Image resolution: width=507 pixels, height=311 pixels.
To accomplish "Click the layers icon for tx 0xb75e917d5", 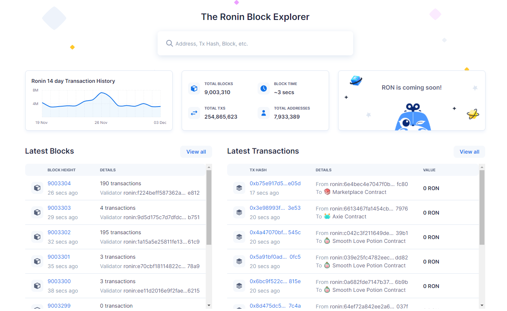I will pos(239,188).
